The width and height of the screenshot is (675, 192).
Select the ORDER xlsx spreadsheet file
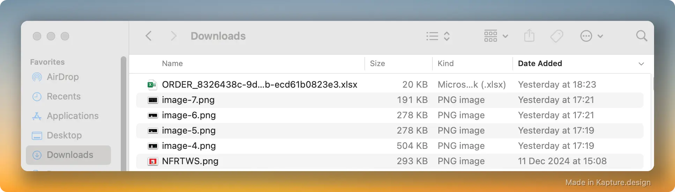390,85
